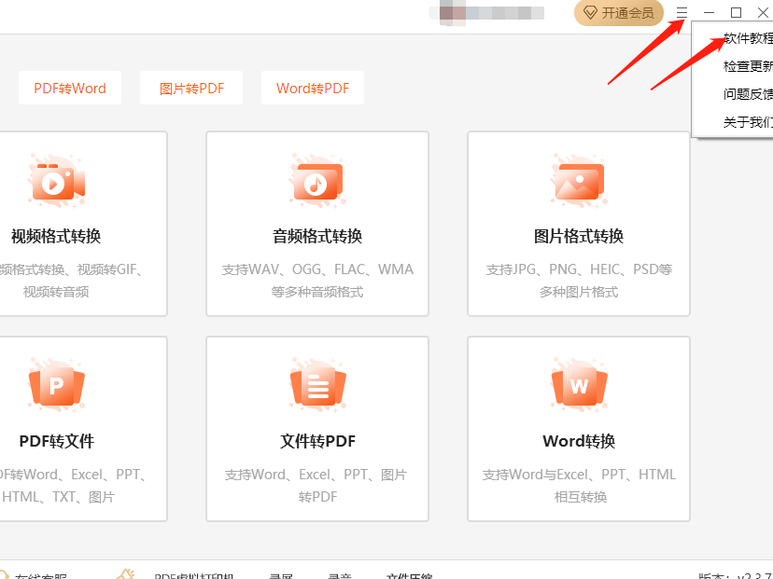Open 关于我们 from the menu
The height and width of the screenshot is (579, 773).
(x=733, y=122)
